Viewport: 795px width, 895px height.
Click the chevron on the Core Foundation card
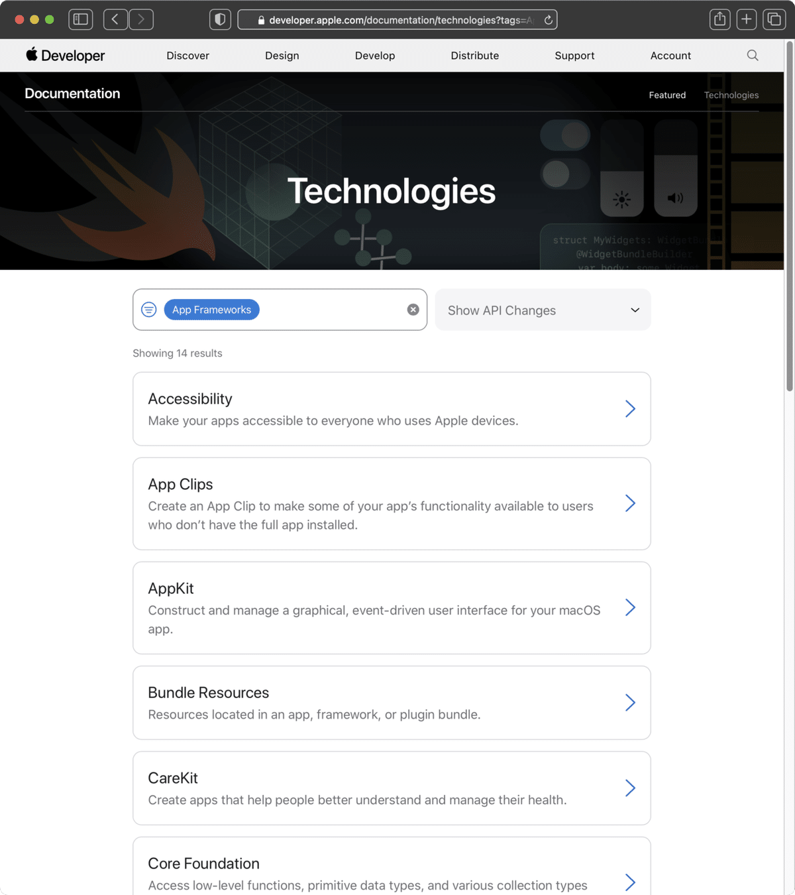click(630, 882)
